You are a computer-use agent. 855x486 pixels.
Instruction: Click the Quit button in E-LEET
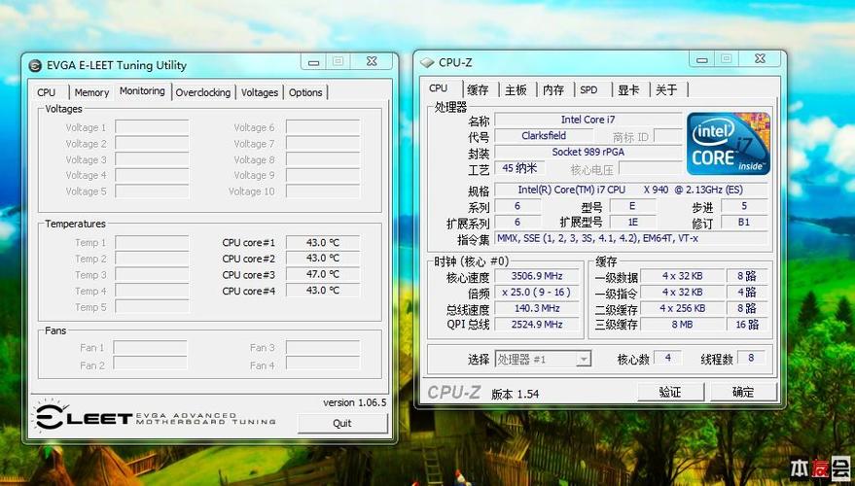(x=342, y=424)
